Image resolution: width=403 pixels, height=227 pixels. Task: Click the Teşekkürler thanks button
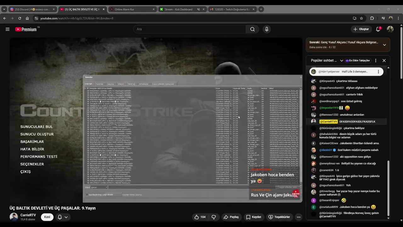pyautogui.click(x=279, y=217)
